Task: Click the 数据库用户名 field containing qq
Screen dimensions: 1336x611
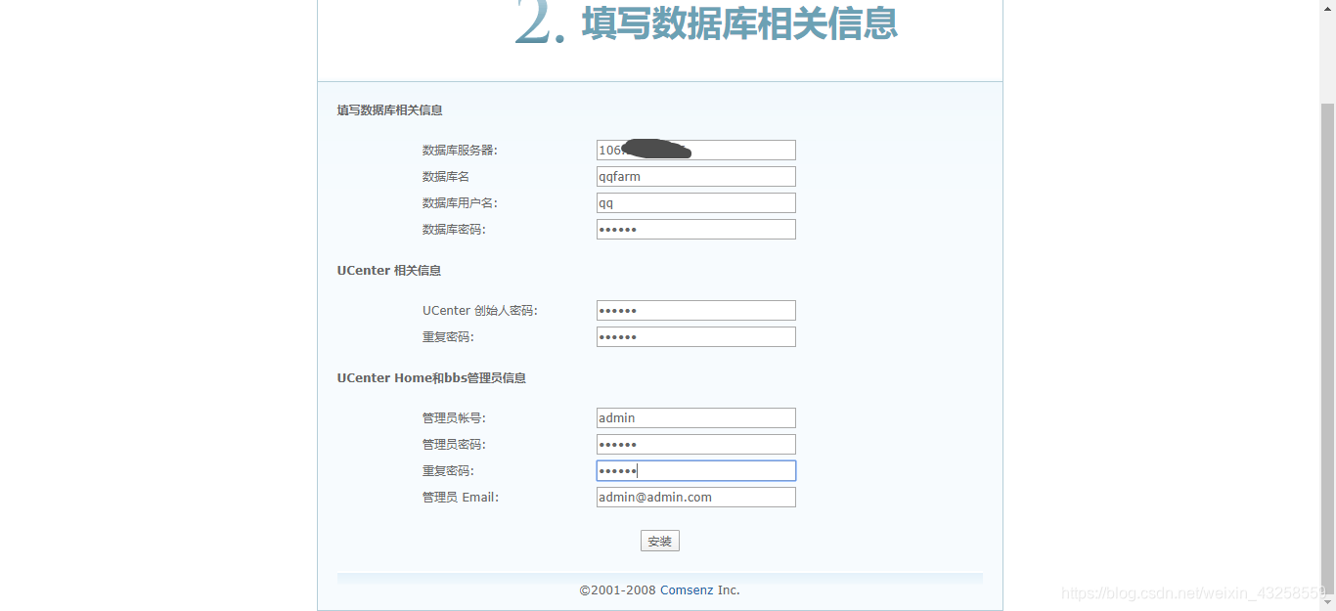Action: pos(696,203)
